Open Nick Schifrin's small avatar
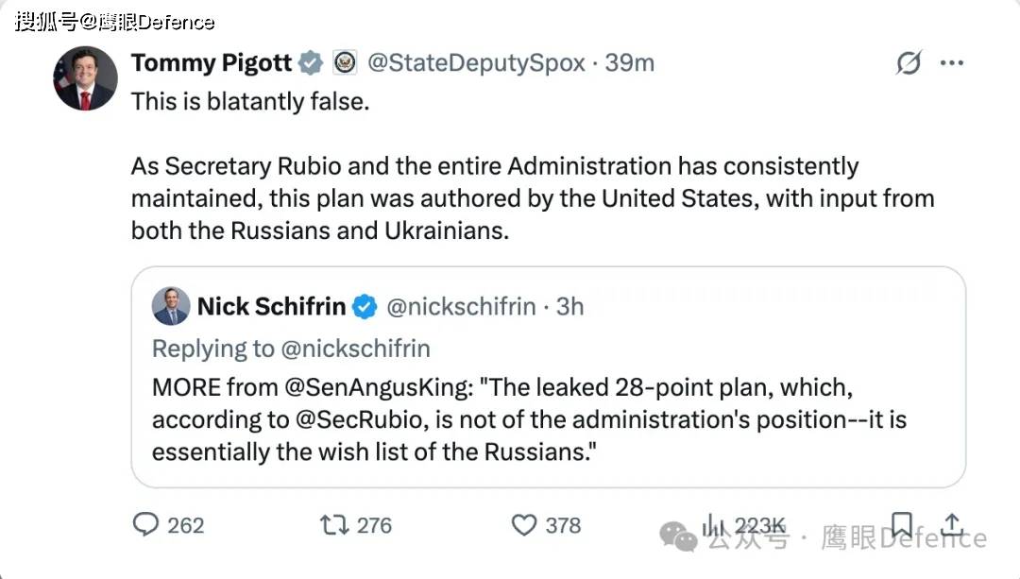 pyautogui.click(x=171, y=306)
